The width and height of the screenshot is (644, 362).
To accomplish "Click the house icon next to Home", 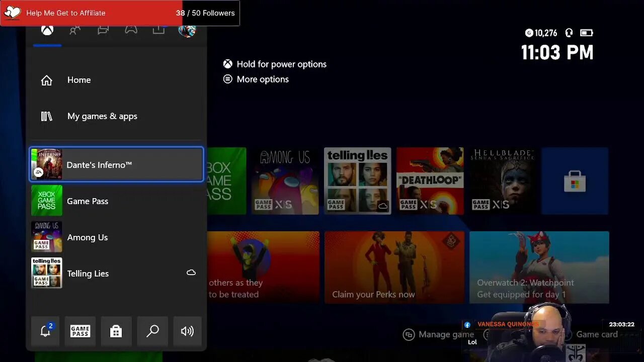I will click(46, 80).
